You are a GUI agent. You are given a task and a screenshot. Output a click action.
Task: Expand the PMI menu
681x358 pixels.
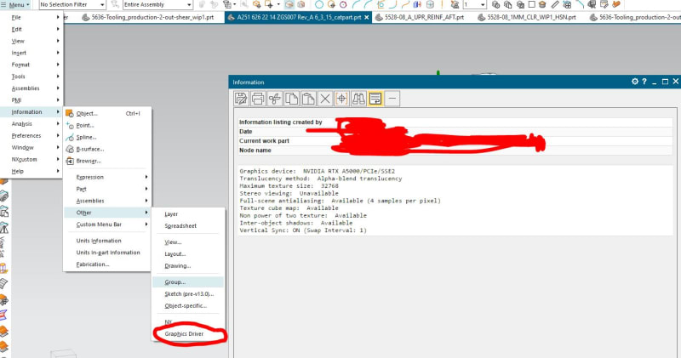tap(32, 100)
